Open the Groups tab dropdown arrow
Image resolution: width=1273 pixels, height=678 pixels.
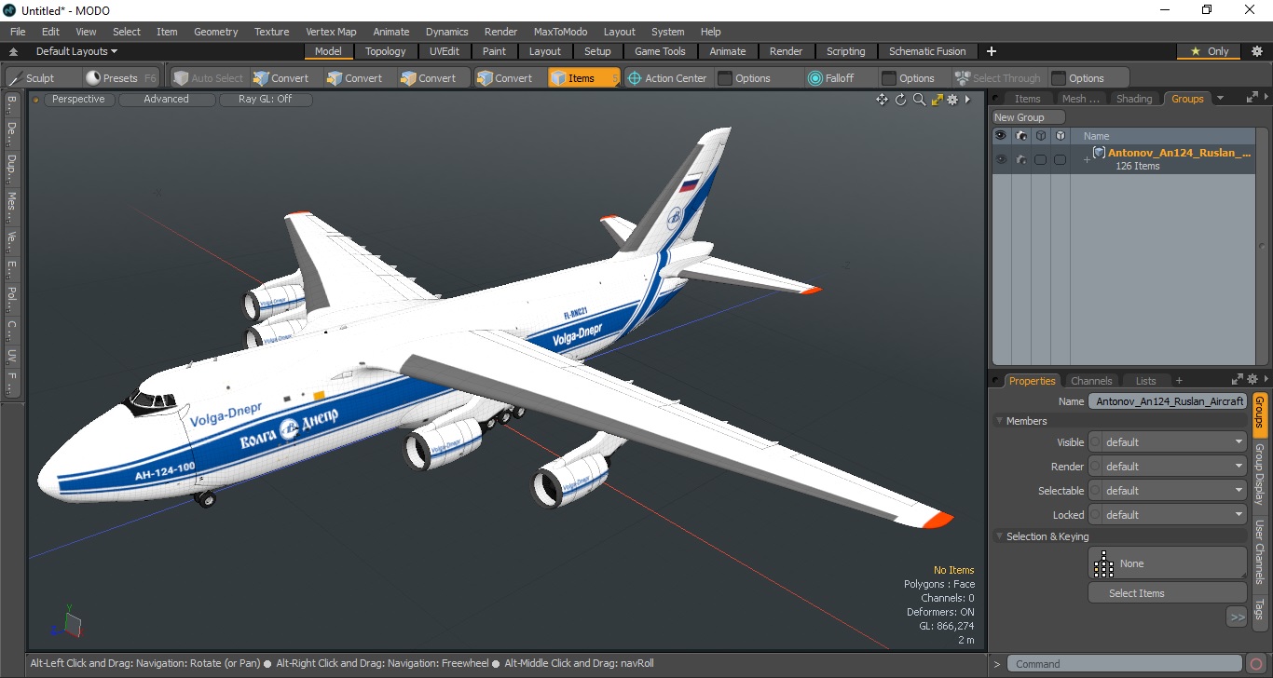(x=1220, y=99)
